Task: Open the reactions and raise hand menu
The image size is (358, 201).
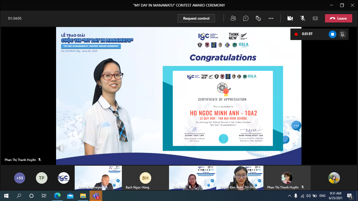Action: 258,18
